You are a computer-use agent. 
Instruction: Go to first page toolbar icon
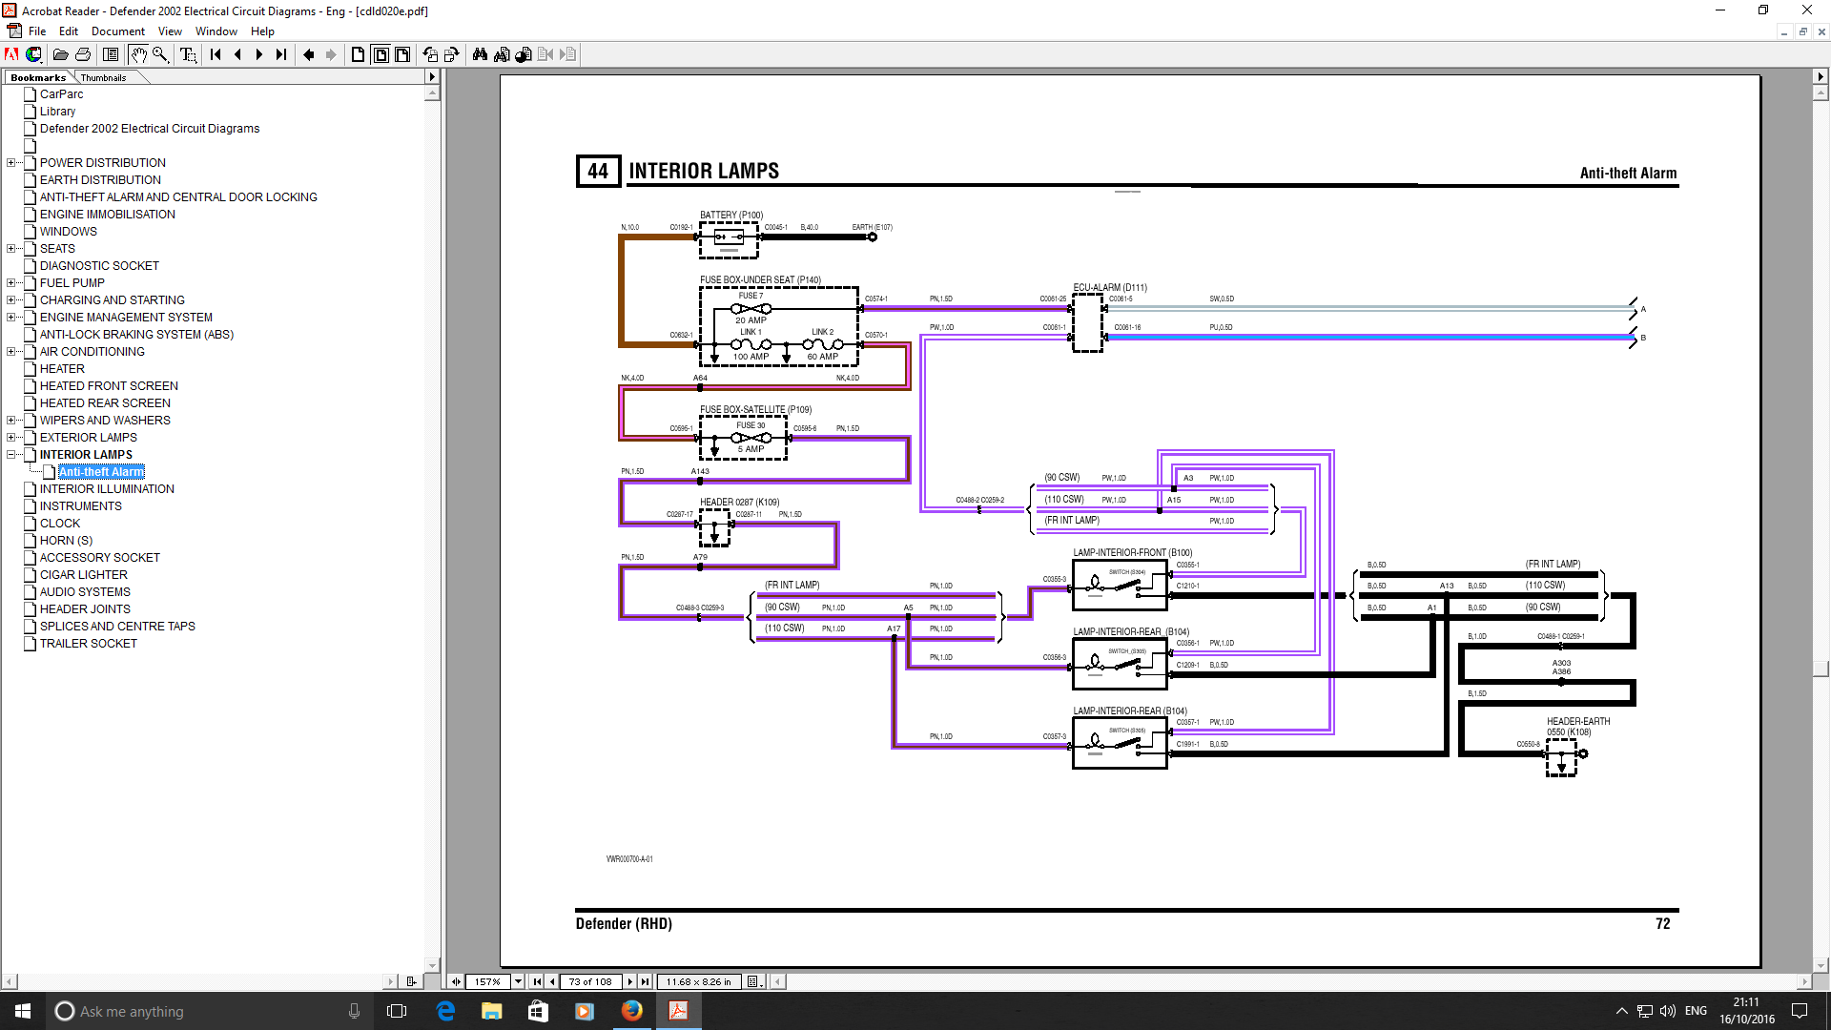(216, 54)
